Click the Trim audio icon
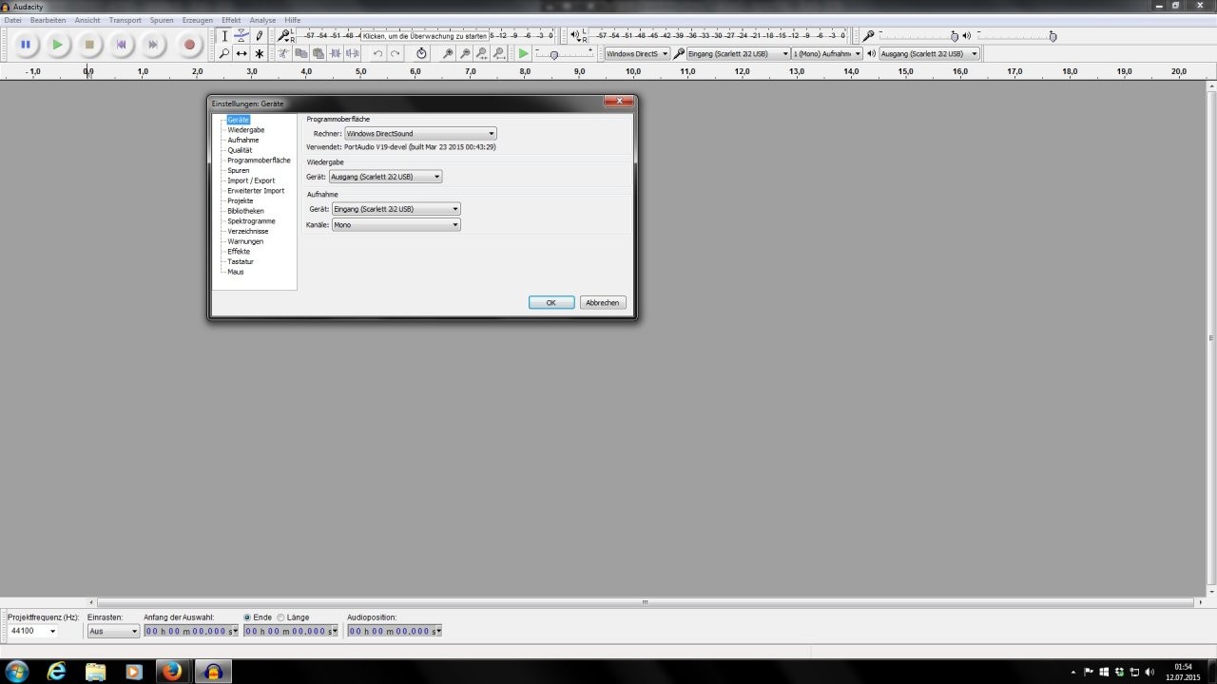The image size is (1217, 684). [x=335, y=54]
